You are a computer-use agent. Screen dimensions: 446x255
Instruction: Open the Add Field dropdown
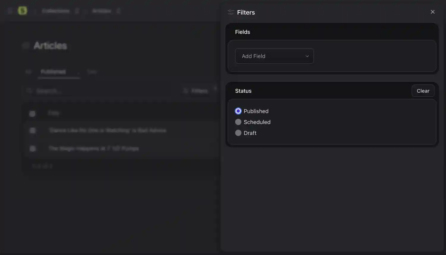tap(274, 56)
